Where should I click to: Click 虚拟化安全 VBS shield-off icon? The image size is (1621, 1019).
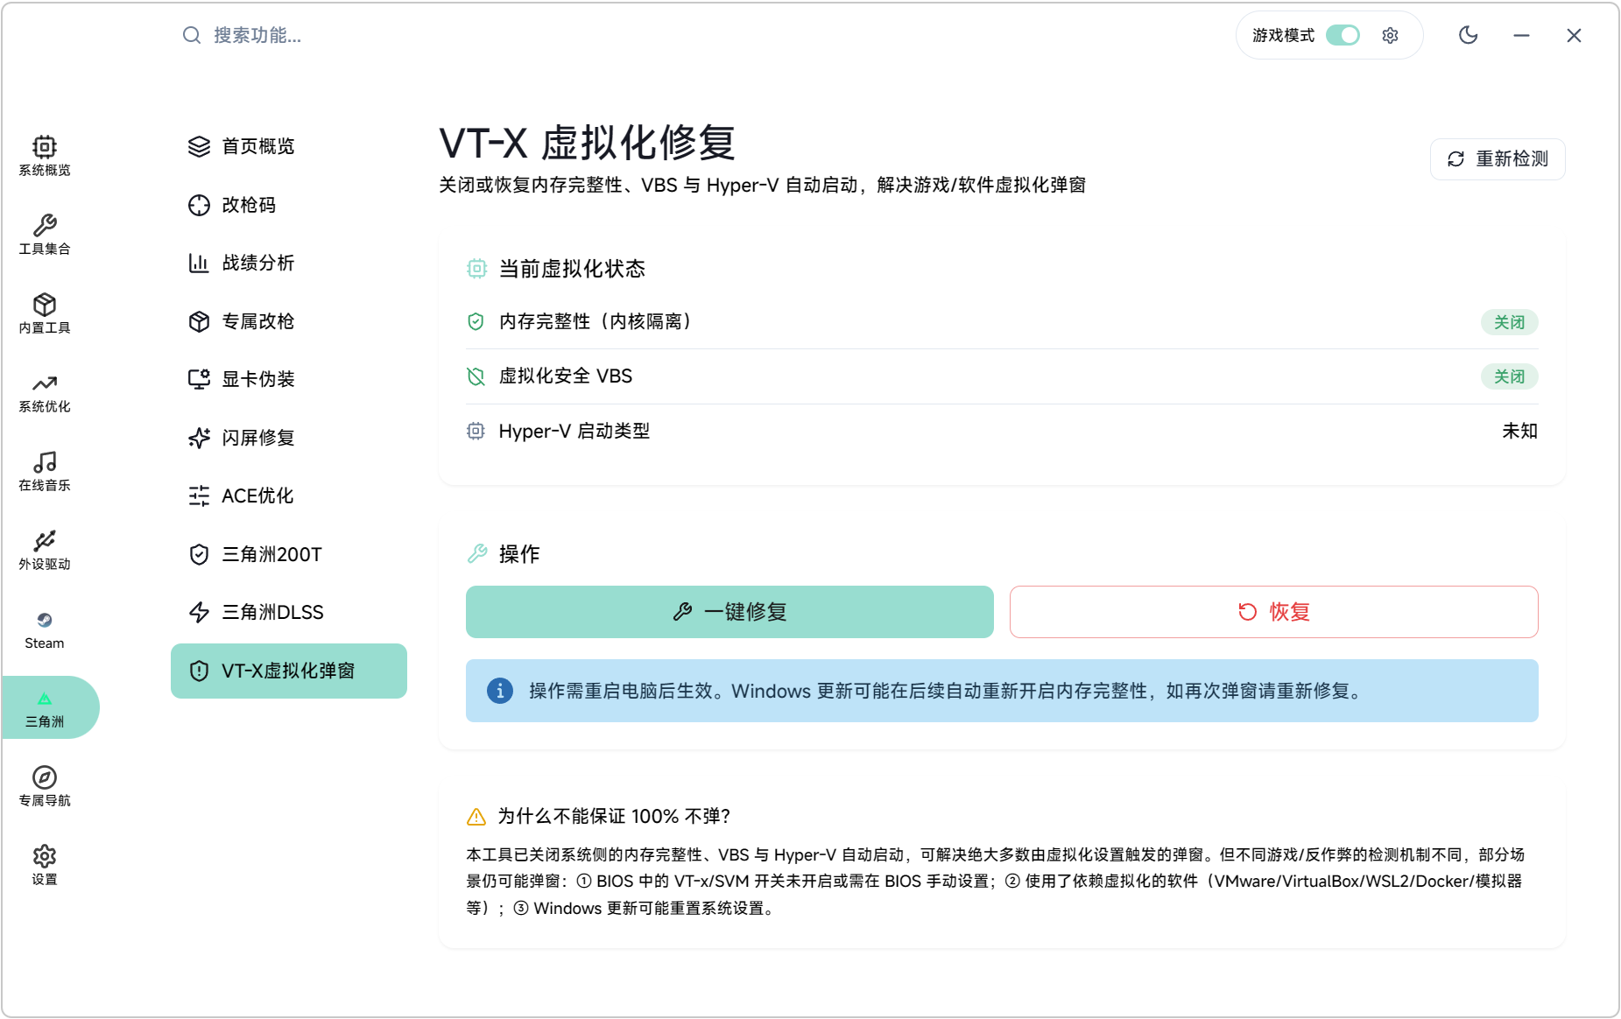pos(476,376)
